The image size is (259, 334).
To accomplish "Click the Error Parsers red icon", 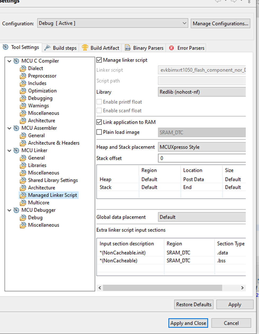I will point(172,48).
